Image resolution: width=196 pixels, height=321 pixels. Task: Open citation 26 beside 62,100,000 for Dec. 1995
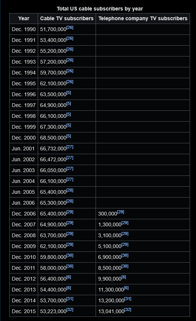(70, 82)
